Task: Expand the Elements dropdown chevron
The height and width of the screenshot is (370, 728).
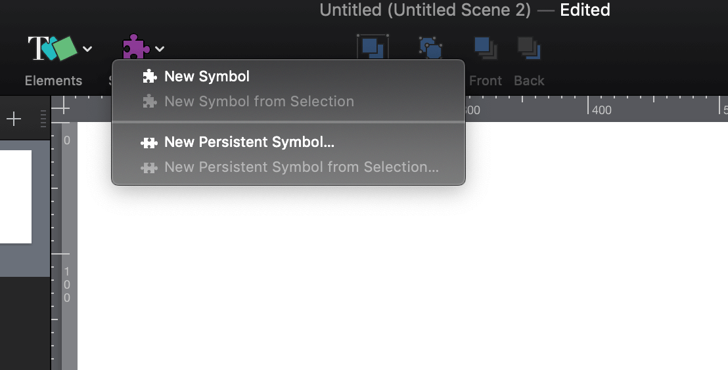Action: pos(87,49)
